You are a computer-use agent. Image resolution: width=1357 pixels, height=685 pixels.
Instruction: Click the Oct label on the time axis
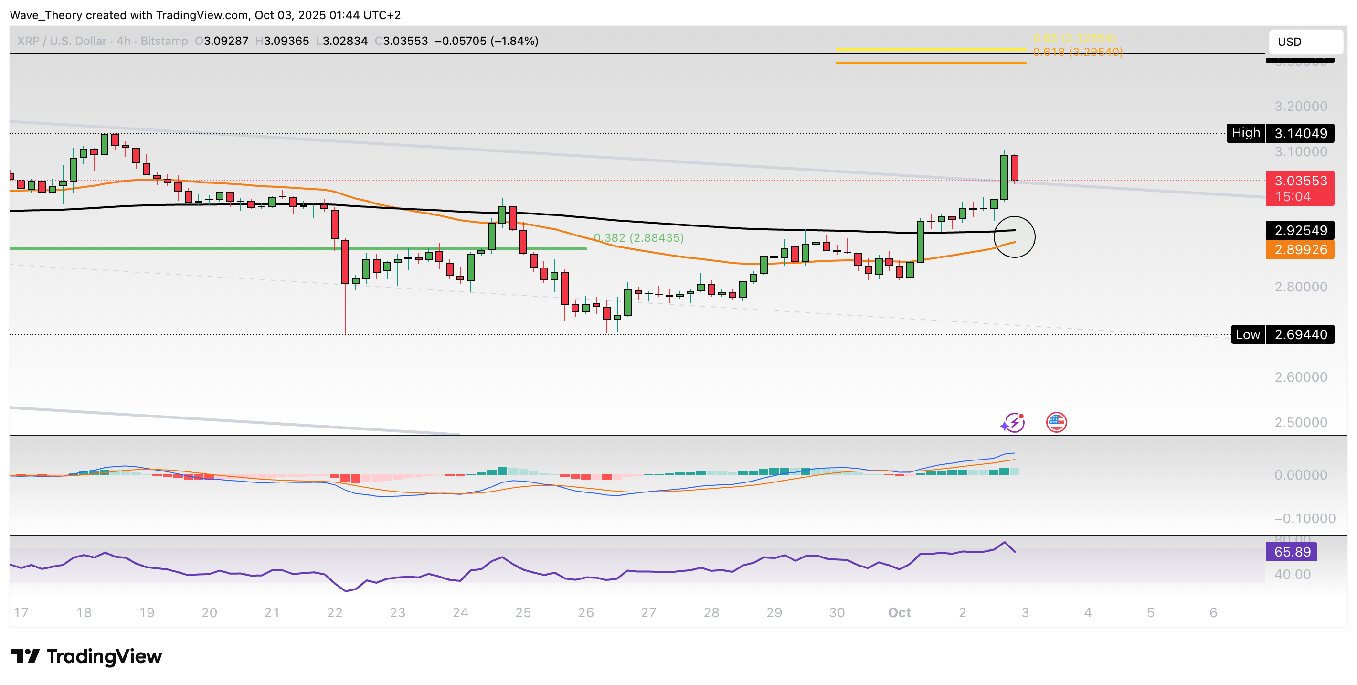(900, 613)
